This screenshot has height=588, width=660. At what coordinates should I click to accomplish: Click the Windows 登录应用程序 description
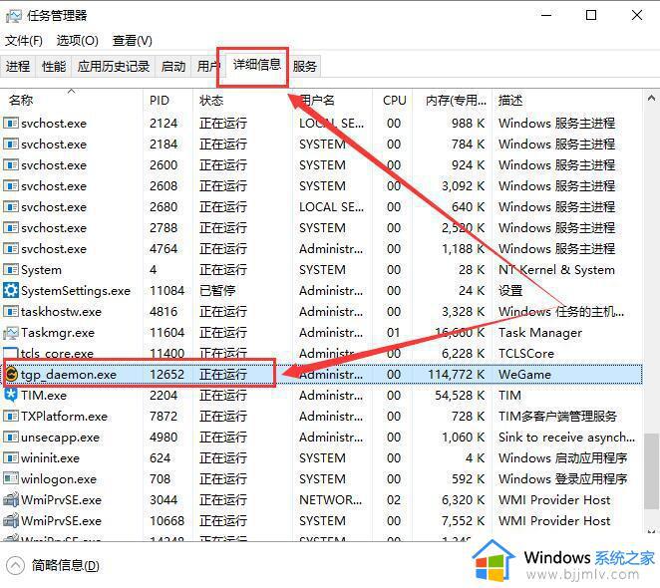[562, 479]
